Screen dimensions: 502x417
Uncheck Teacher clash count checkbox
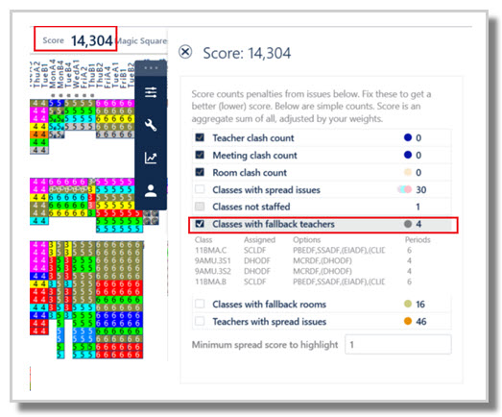(x=200, y=137)
